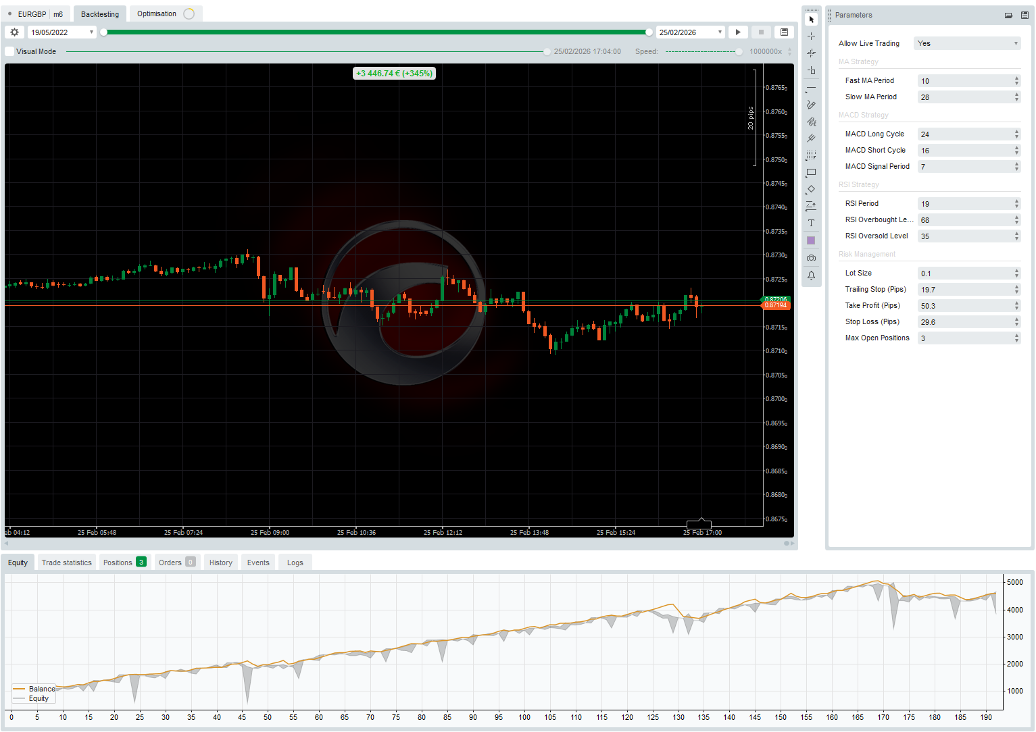This screenshot has height=732, width=1036.
Task: Save parameters using the floppy disk icon
Action: 1025,14
